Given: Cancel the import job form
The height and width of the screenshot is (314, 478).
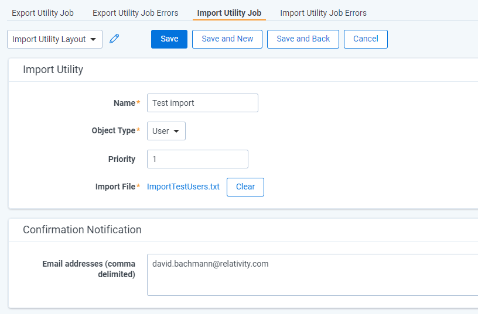Looking at the screenshot, I should point(366,39).
